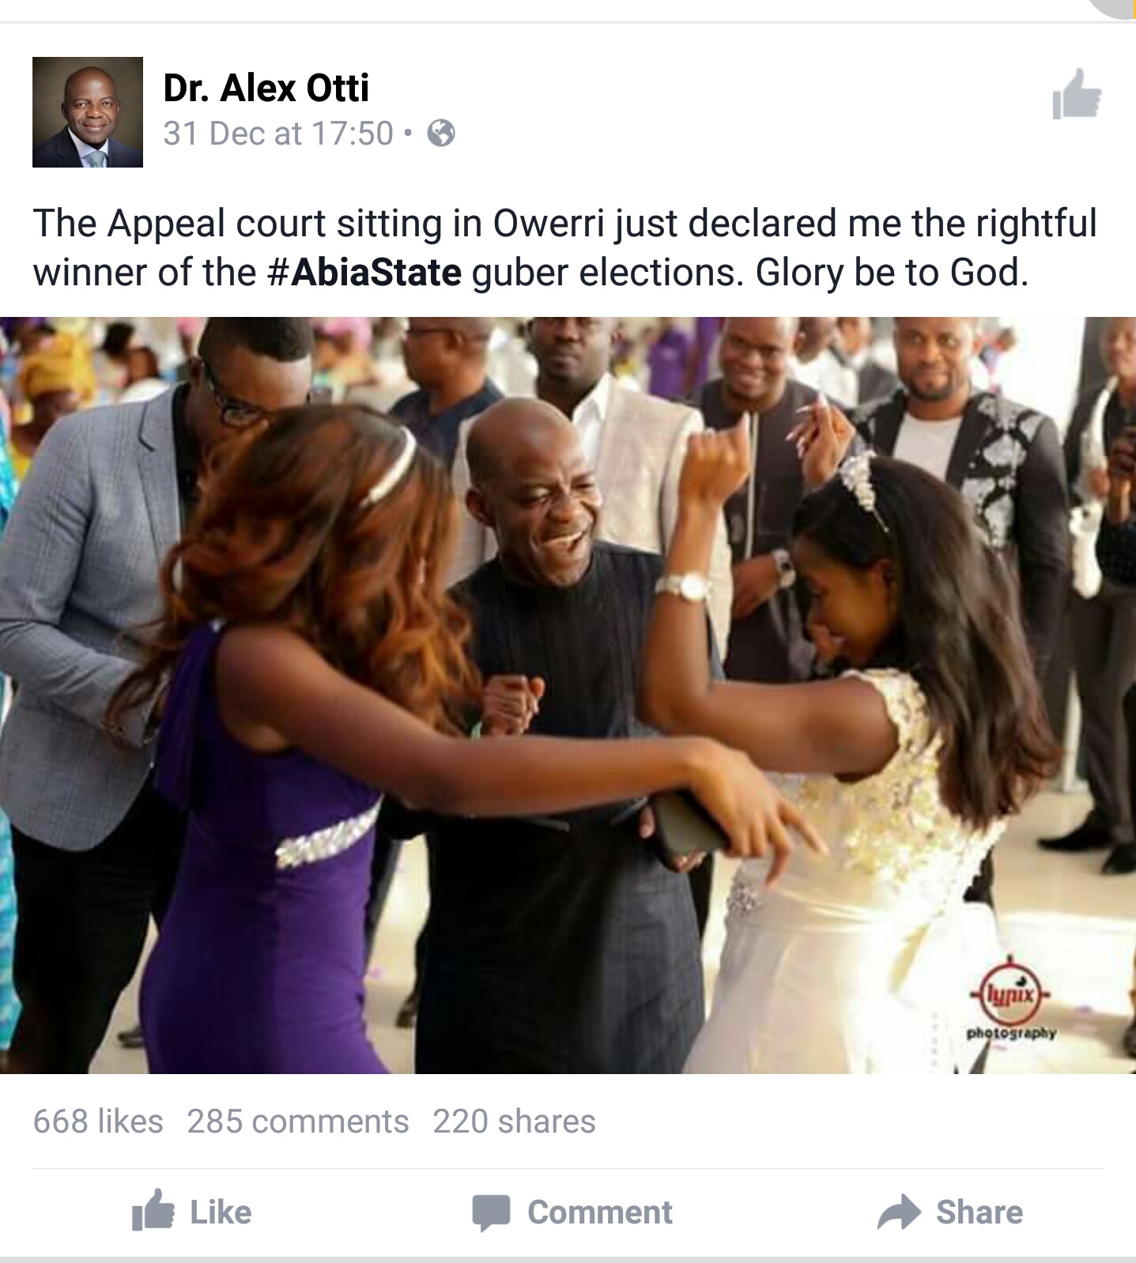Viewport: 1136px width, 1263px height.
Task: Open the 31 Dec at 17:50 timestamp
Action: 278,134
